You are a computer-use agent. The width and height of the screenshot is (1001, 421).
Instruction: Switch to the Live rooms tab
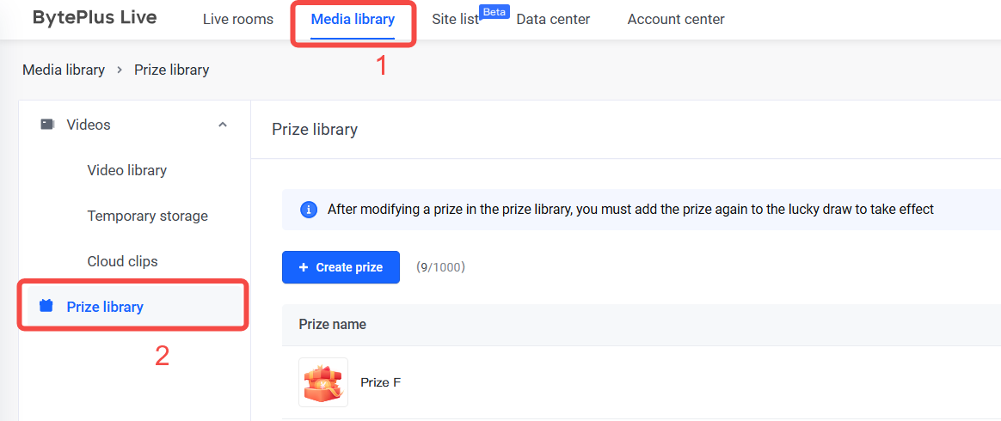[238, 19]
